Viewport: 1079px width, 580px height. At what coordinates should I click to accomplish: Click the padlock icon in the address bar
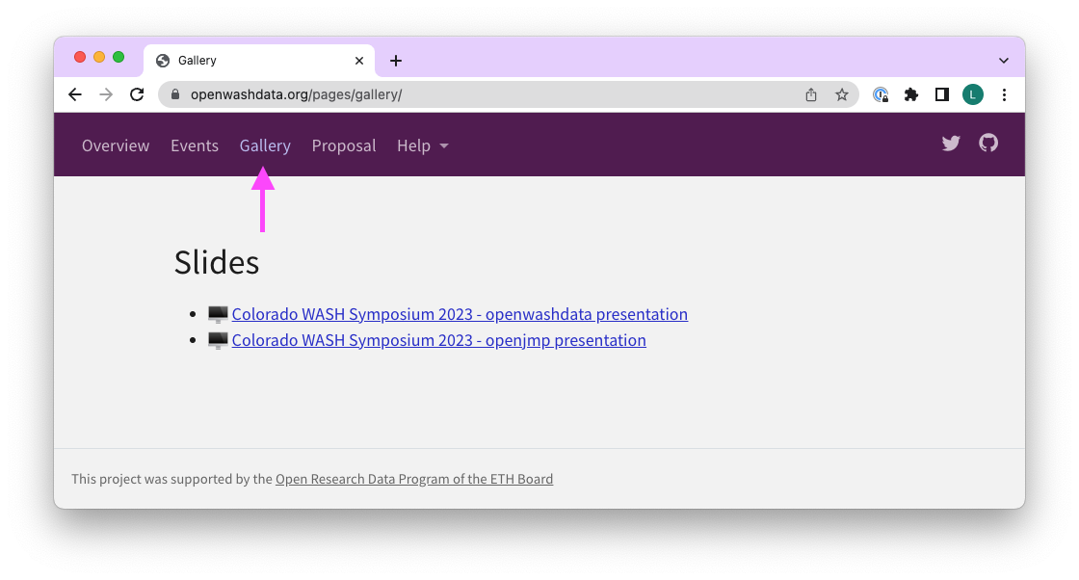pos(174,94)
